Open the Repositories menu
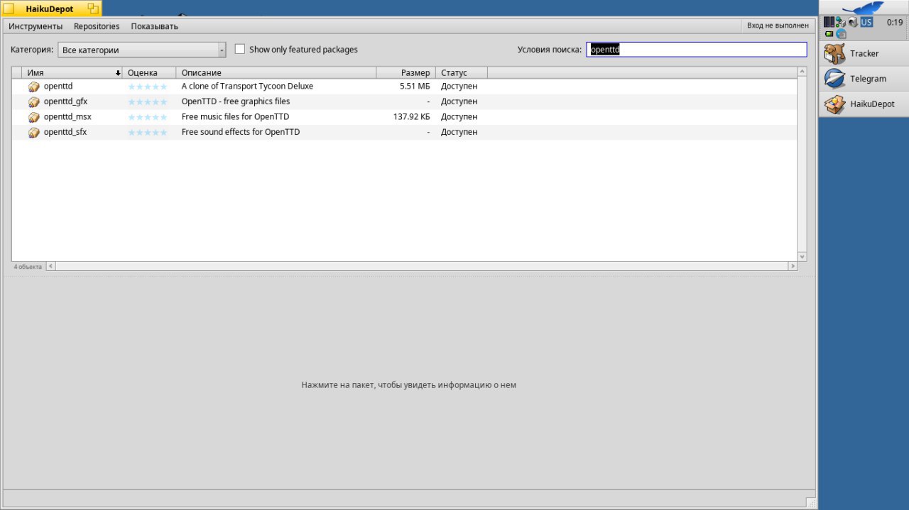This screenshot has height=510, width=909. point(97,26)
